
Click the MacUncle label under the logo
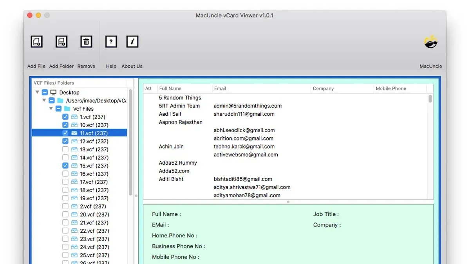tap(431, 66)
